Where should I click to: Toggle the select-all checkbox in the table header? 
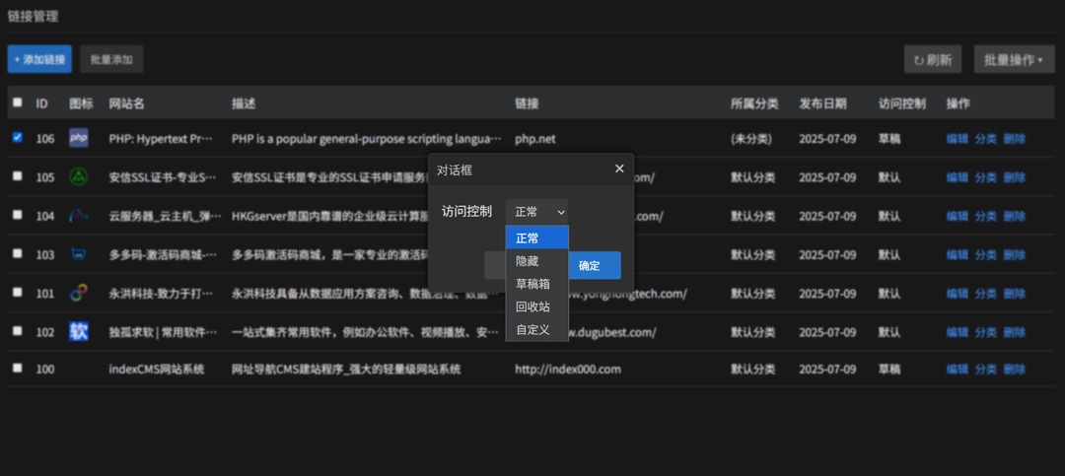(x=18, y=102)
